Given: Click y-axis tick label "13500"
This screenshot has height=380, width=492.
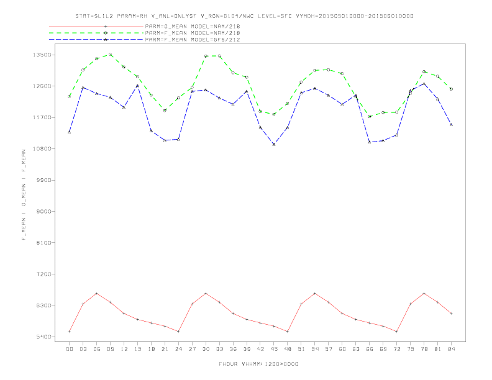Looking at the screenshot, I should [42, 55].
